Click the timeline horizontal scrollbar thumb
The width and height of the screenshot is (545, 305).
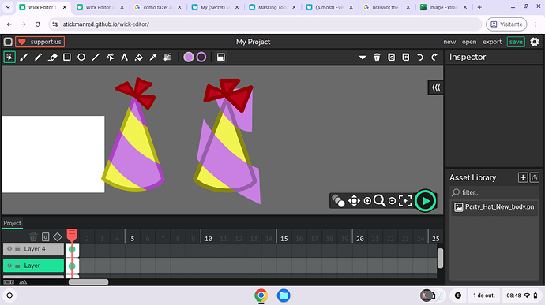[88, 282]
